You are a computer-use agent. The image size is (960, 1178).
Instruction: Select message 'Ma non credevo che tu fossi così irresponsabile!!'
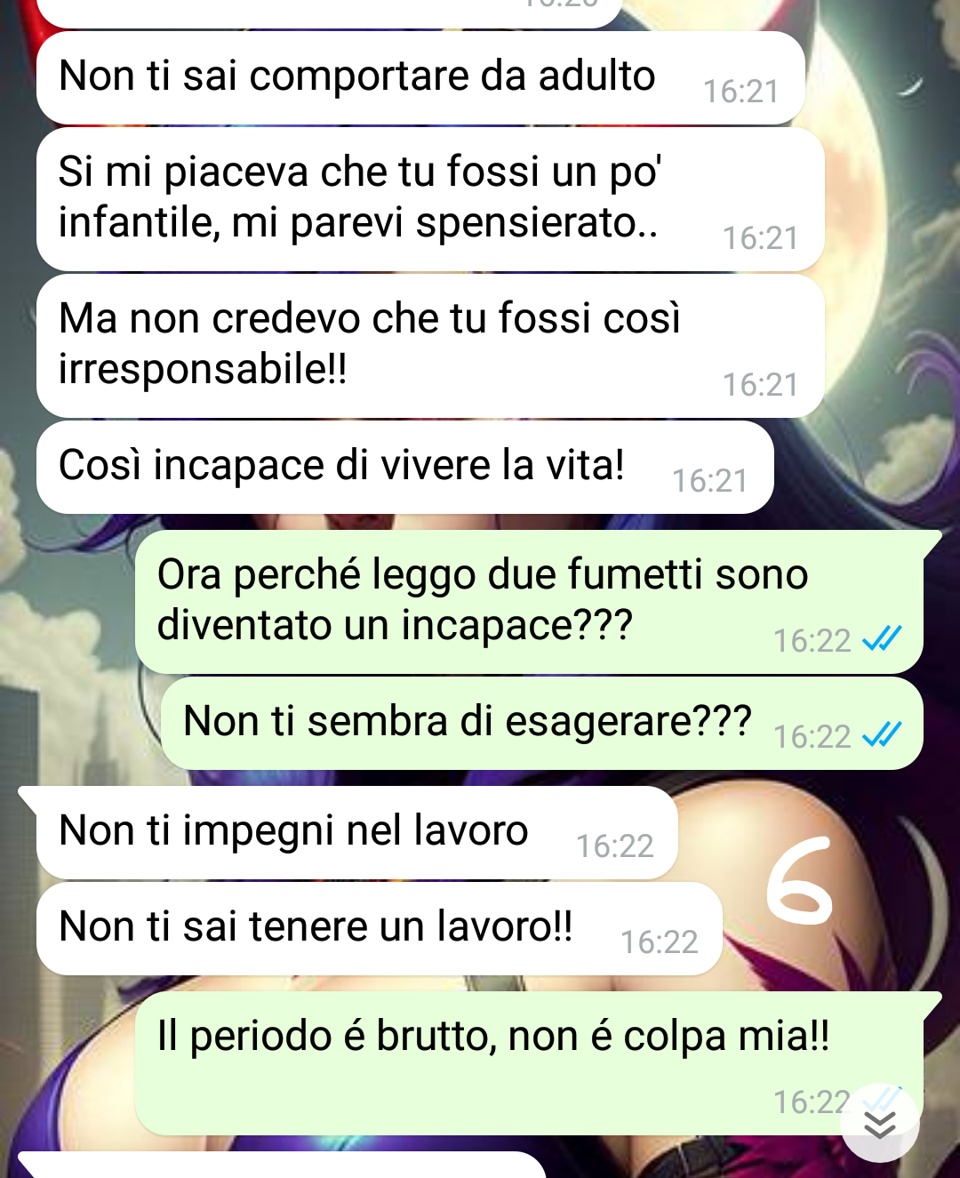pos(430,346)
